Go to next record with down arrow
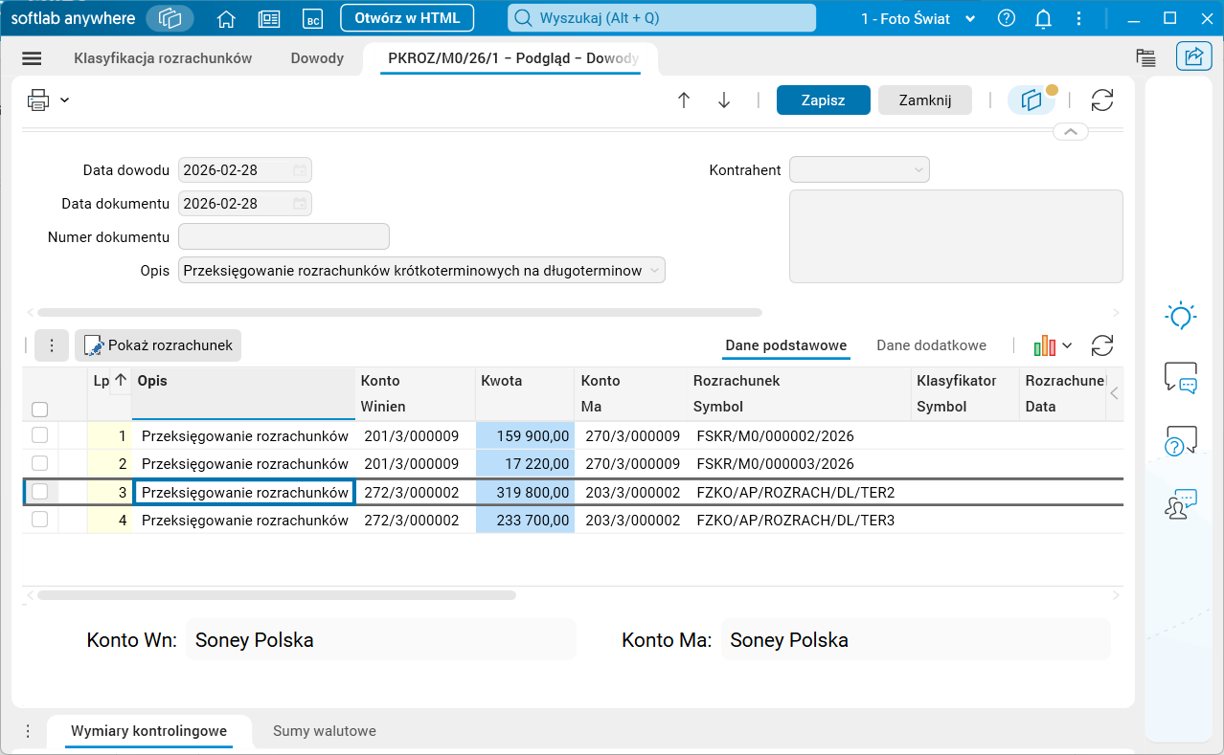This screenshot has width=1224, height=755. 724,100
